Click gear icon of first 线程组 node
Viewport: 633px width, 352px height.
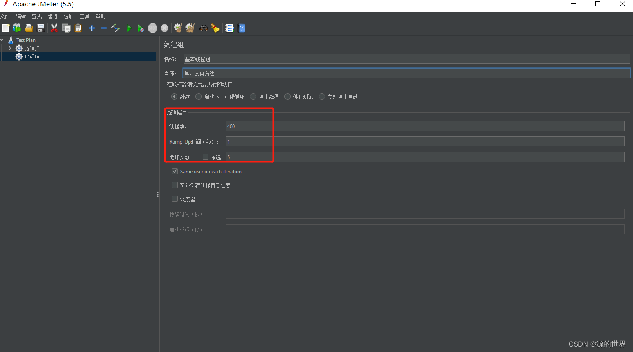point(19,49)
